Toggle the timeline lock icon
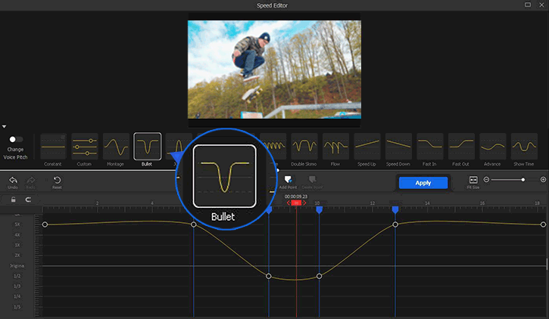This screenshot has height=319, width=549. (x=13, y=200)
